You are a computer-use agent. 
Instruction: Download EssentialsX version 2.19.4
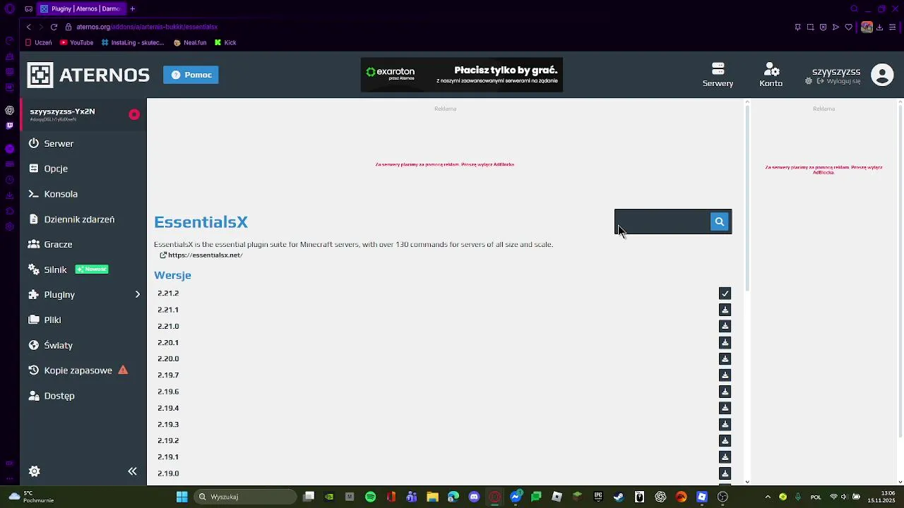(x=725, y=408)
